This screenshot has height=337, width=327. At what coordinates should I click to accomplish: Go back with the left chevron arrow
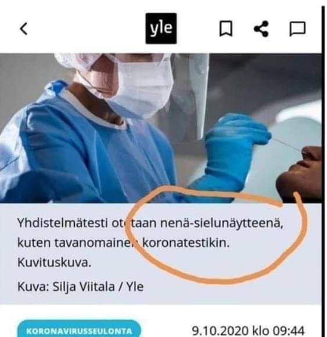[x=24, y=28]
